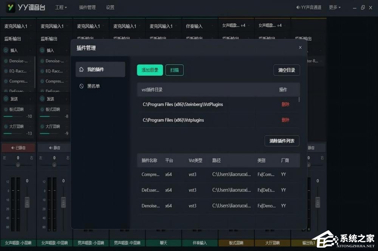Open 麦克风输入1 dropdown on 女声唱歌-小混响 channel
378x251 pixels.
(x=18, y=26)
